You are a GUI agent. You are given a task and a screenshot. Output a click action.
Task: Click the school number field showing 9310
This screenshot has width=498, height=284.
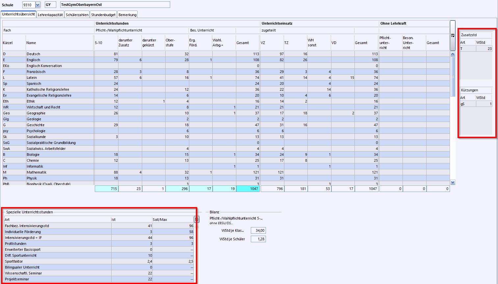click(29, 5)
